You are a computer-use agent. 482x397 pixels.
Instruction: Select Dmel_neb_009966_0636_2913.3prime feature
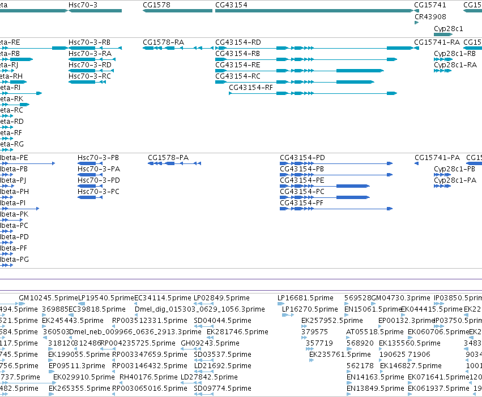pyautogui.click(x=71, y=338)
